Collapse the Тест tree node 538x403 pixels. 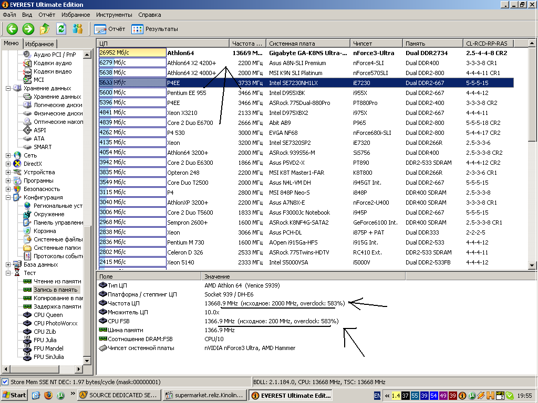pos(8,273)
